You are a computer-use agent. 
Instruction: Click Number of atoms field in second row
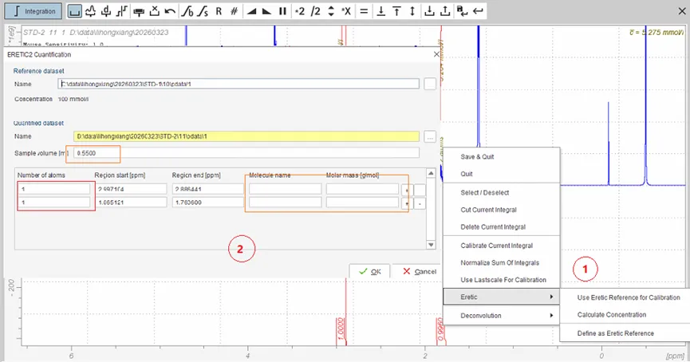pos(54,203)
